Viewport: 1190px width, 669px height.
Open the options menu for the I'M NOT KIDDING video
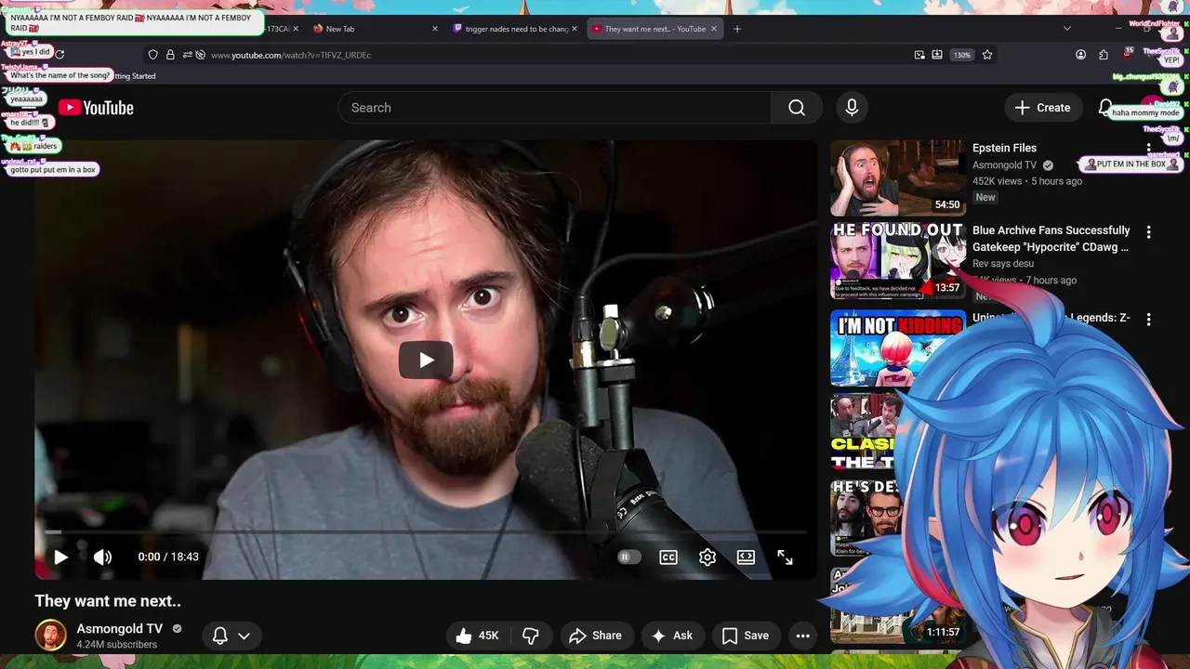tap(1148, 319)
